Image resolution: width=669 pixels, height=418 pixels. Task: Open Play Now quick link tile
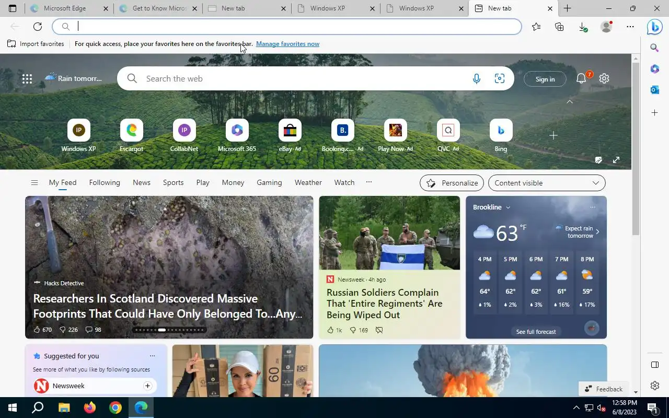pyautogui.click(x=395, y=136)
